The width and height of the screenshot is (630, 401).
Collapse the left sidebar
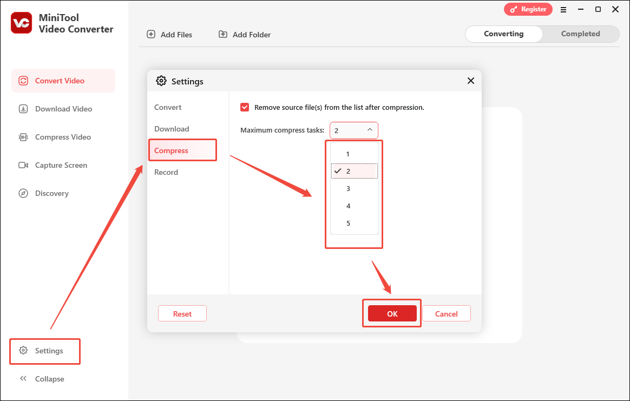[43, 378]
